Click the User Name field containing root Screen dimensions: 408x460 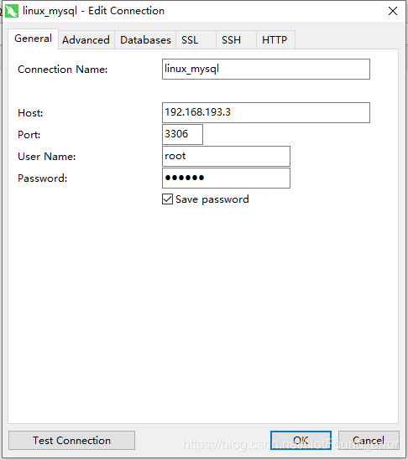[x=226, y=156]
